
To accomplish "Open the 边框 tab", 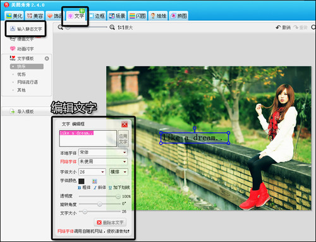I will point(97,16).
